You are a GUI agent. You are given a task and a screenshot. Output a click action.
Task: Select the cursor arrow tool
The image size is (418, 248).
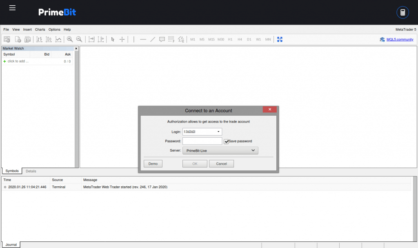[x=113, y=40]
